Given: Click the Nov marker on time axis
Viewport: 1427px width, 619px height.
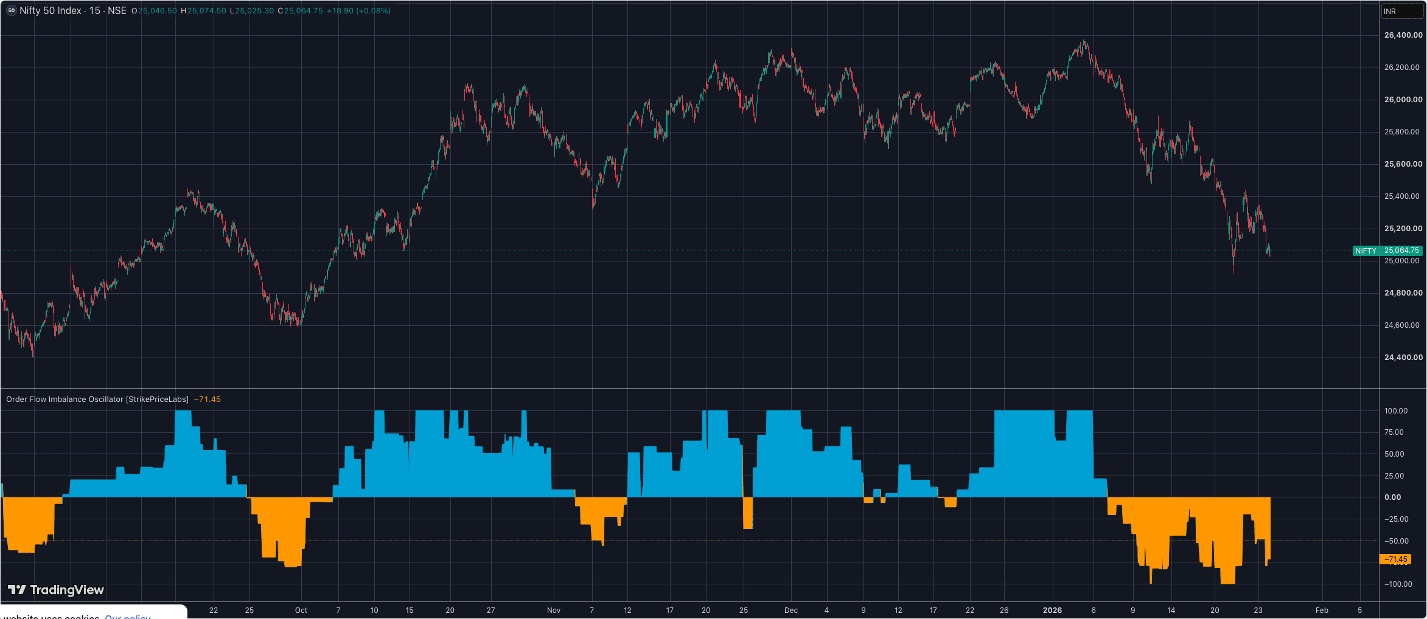Looking at the screenshot, I should [554, 610].
